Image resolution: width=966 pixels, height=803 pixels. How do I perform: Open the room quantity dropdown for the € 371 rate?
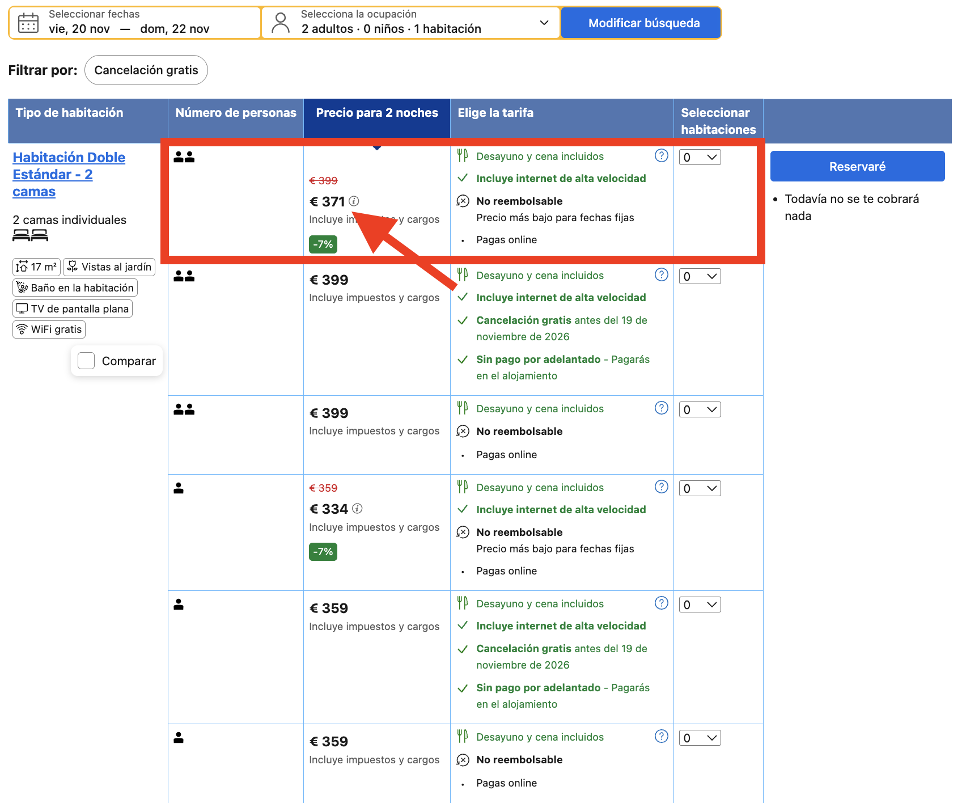click(700, 157)
